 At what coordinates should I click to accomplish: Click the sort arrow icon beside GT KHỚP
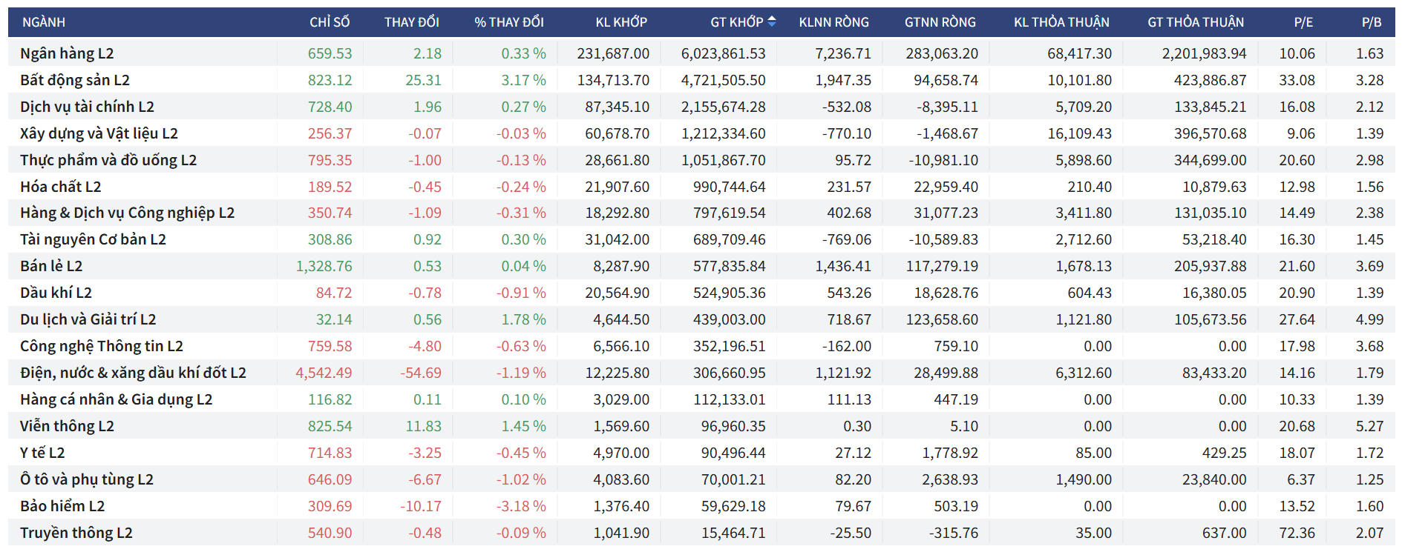click(x=772, y=21)
